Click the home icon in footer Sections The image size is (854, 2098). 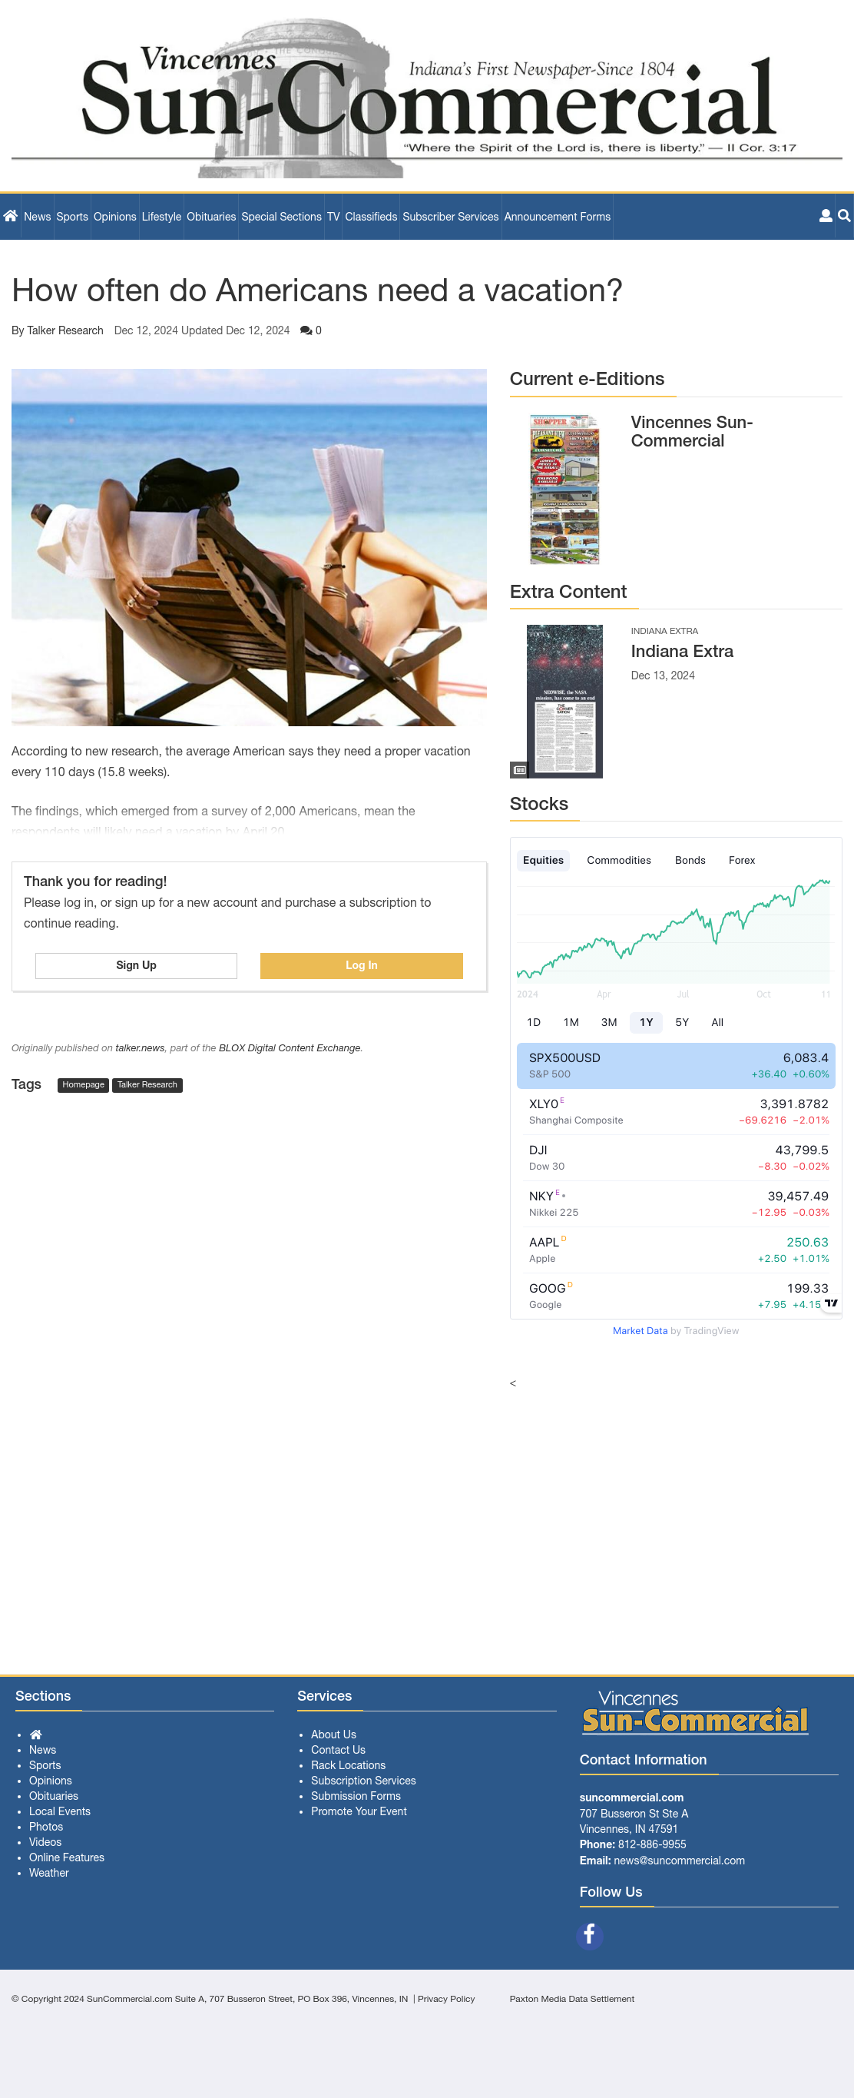pyautogui.click(x=36, y=1734)
